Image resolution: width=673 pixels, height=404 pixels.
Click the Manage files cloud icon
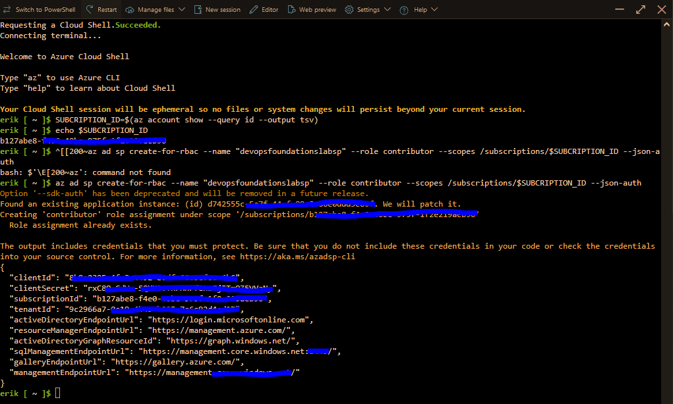click(130, 9)
